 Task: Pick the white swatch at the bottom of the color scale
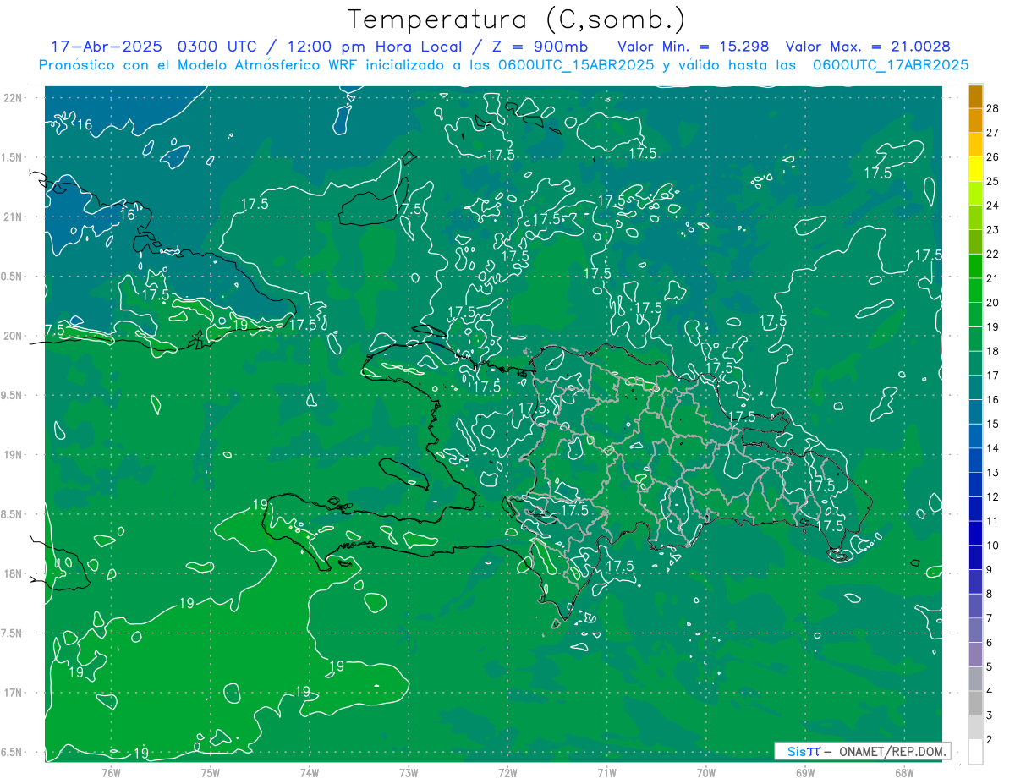[x=975, y=751]
